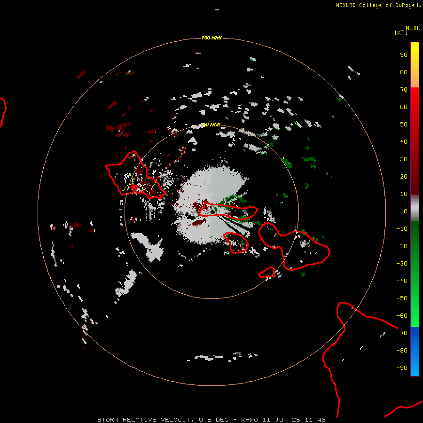Click the 80 value on the velocity scale
The height and width of the screenshot is (423, 423).
tap(404, 72)
